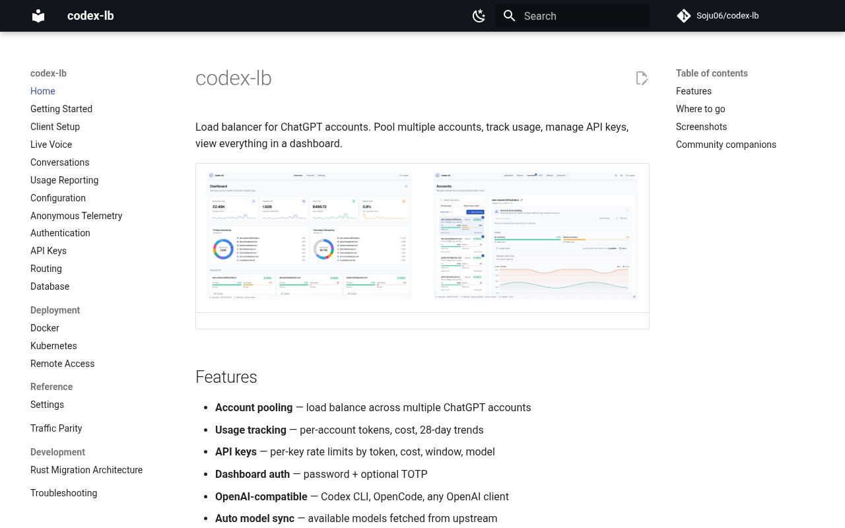Open the Database page
The image size is (845, 528).
click(50, 286)
